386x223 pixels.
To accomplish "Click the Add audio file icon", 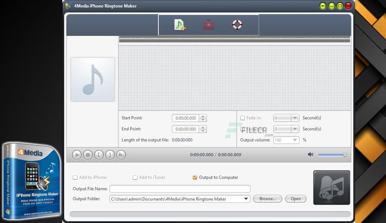I will coord(180,25).
